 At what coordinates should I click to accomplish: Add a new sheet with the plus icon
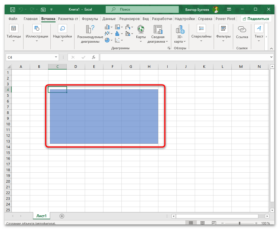[62, 216]
